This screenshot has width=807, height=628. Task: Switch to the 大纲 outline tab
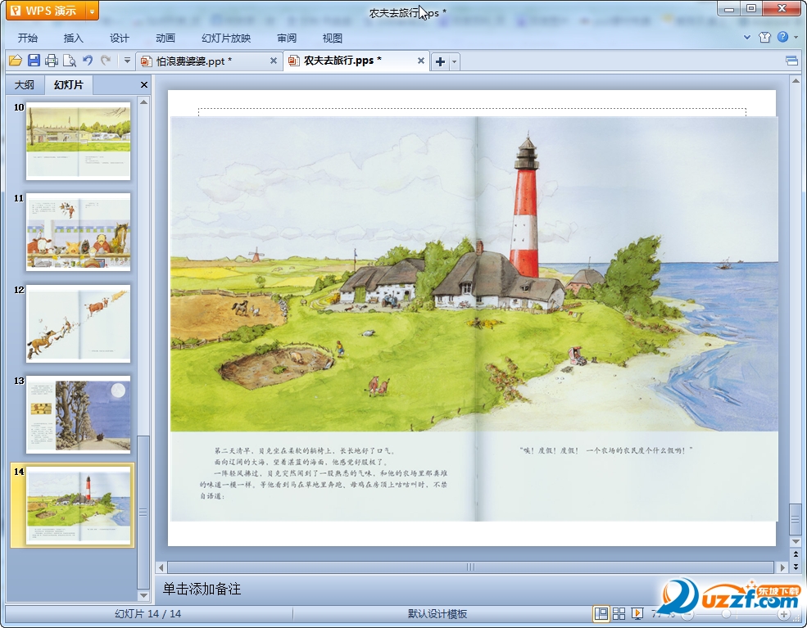coord(24,85)
